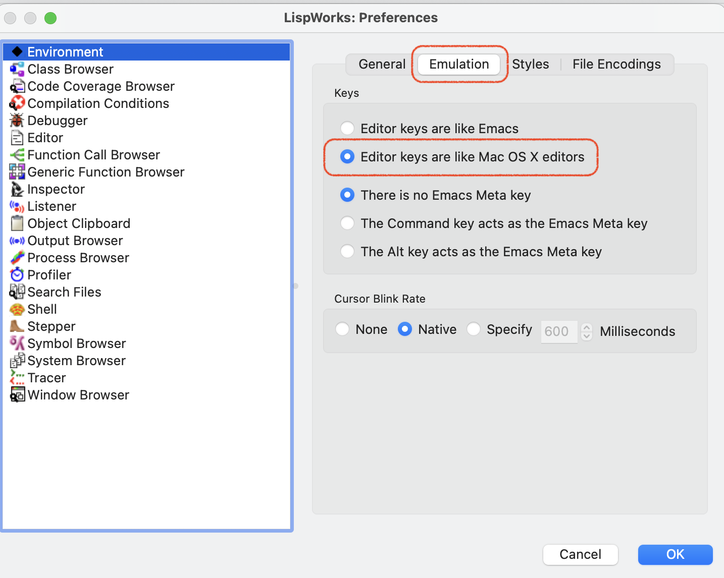Select Function Call Browser label
Viewport: 724px width, 578px height.
click(93, 155)
